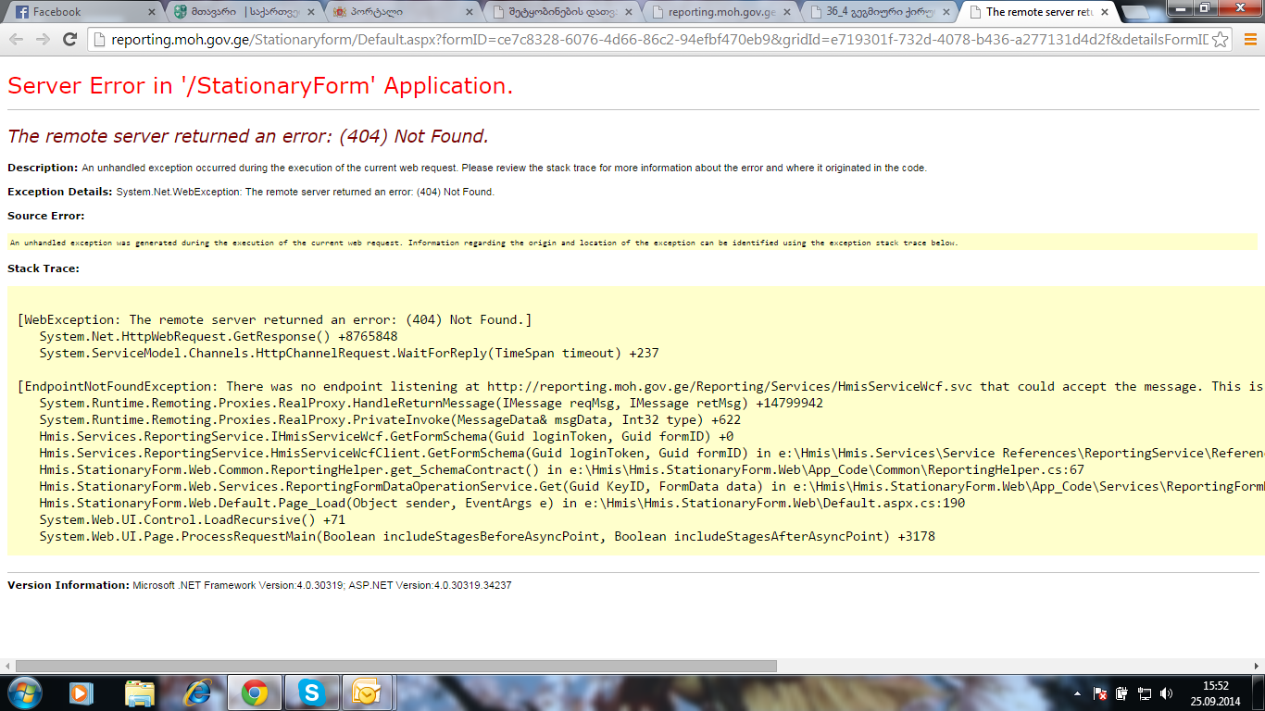Open Windows Media Player from taskbar

(x=82, y=692)
